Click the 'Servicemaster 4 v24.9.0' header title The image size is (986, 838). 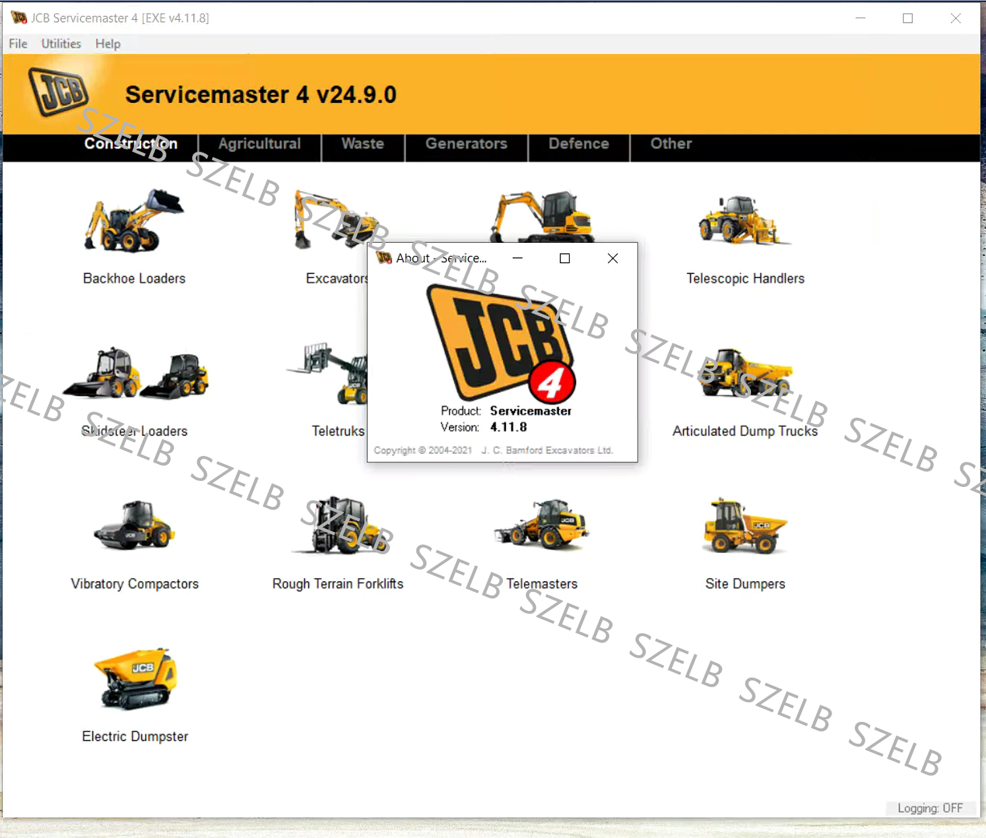coord(261,94)
